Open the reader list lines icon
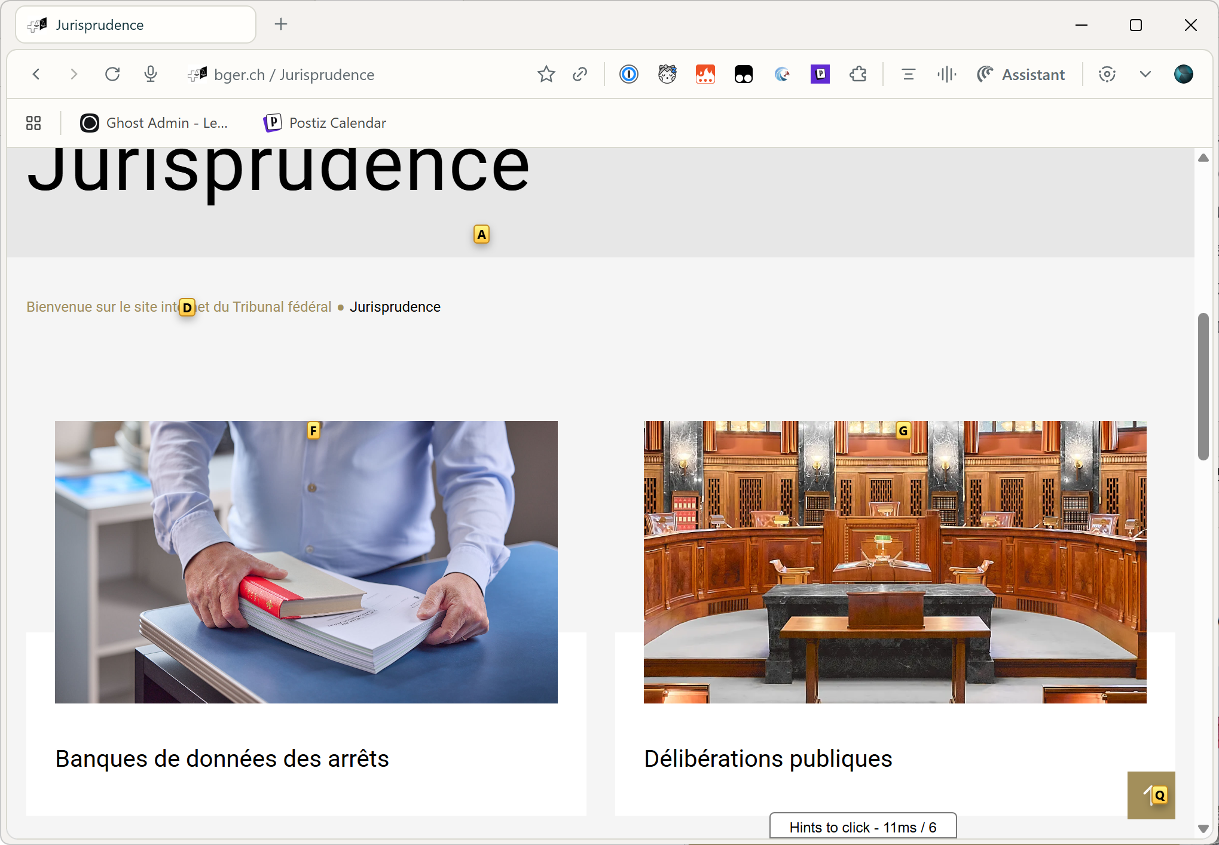The width and height of the screenshot is (1219, 845). (x=908, y=75)
